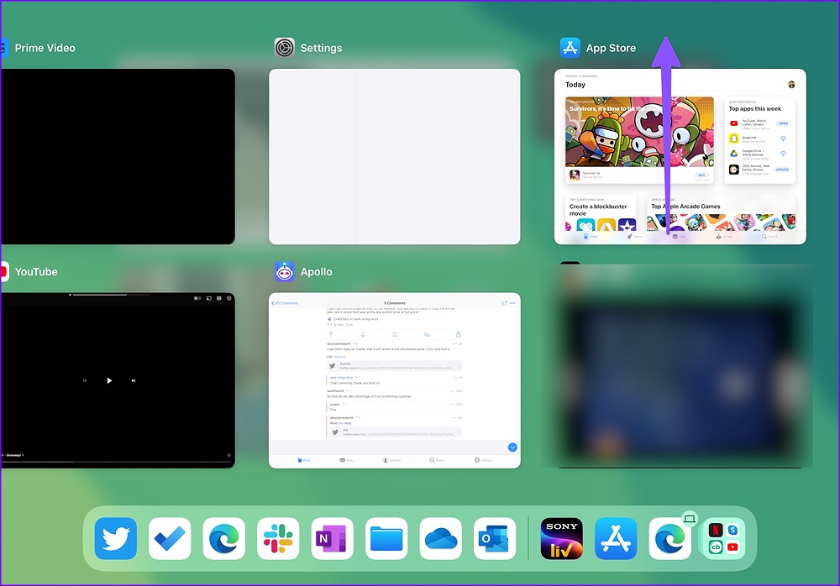The width and height of the screenshot is (840, 586).
Task: Open the Settings tab in Apollo
Action: 483,460
